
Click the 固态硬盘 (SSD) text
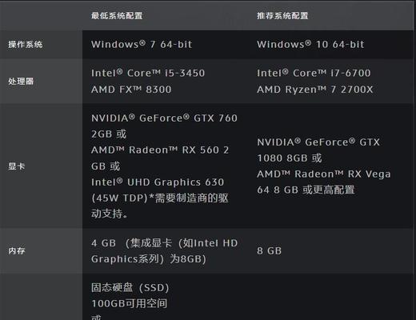tap(130, 287)
